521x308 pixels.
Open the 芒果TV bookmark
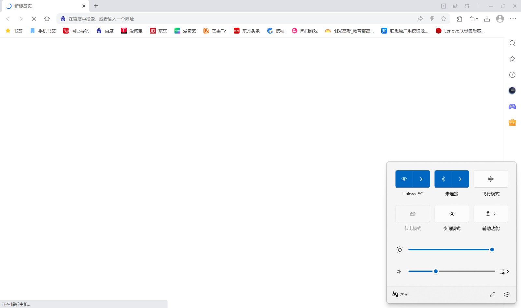pos(215,31)
